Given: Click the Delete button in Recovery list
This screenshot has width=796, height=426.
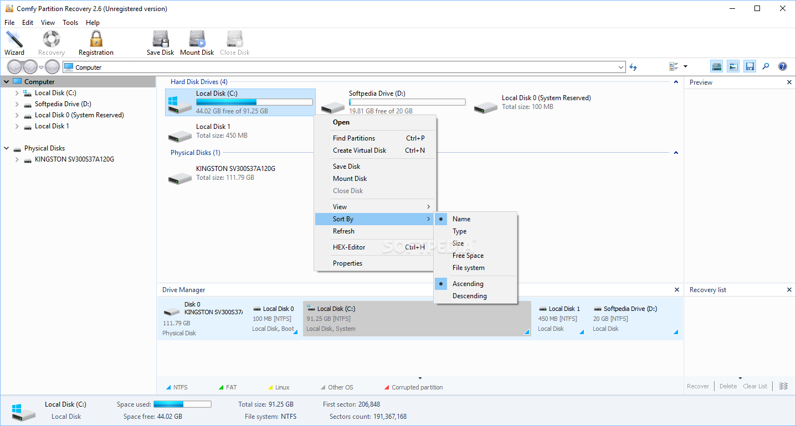Looking at the screenshot, I should (728, 386).
